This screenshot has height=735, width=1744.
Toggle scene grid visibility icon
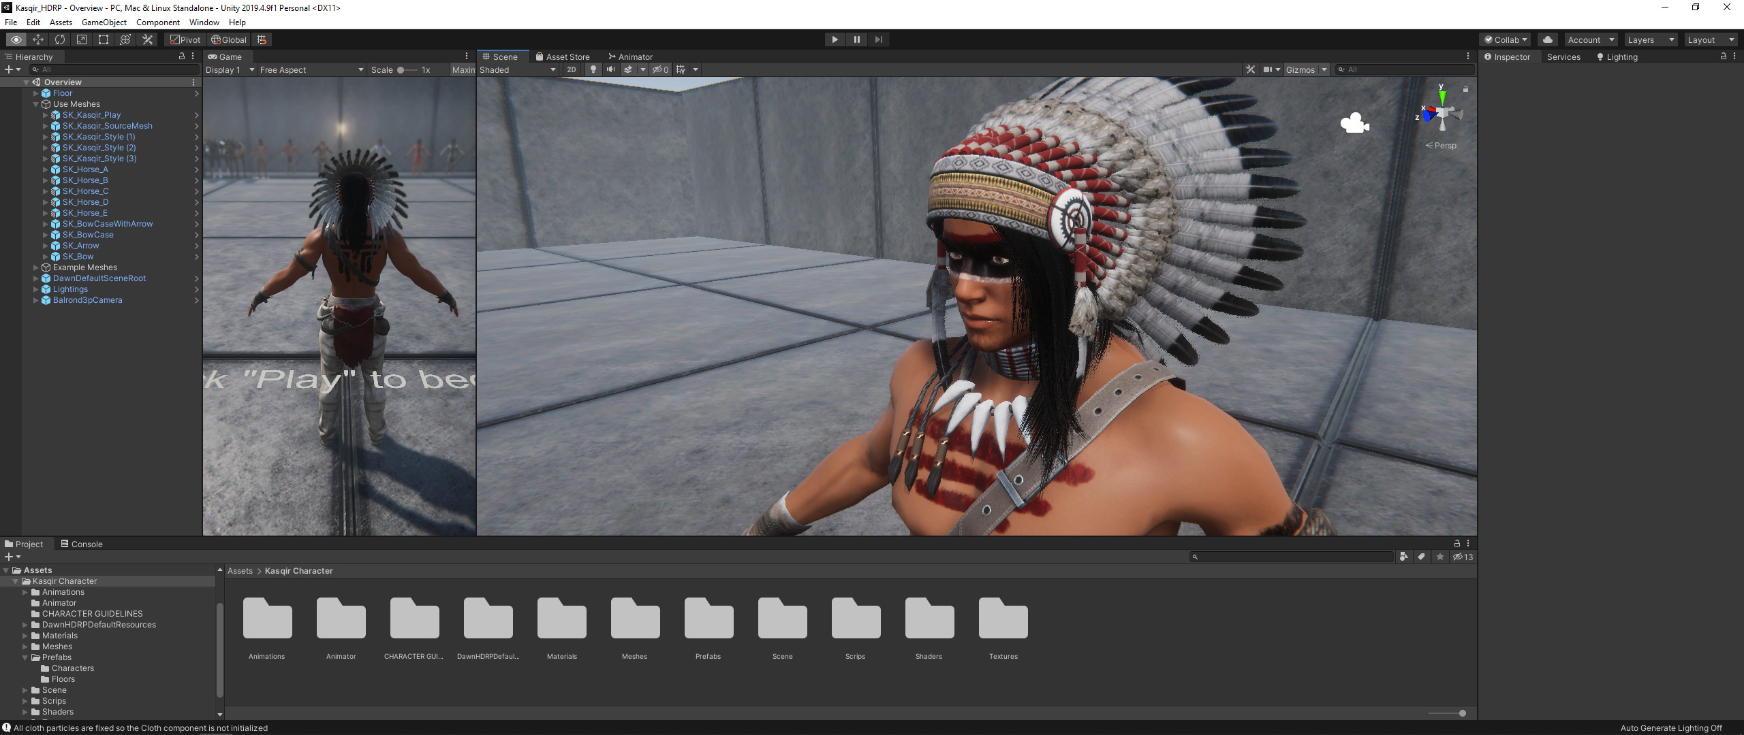(681, 69)
